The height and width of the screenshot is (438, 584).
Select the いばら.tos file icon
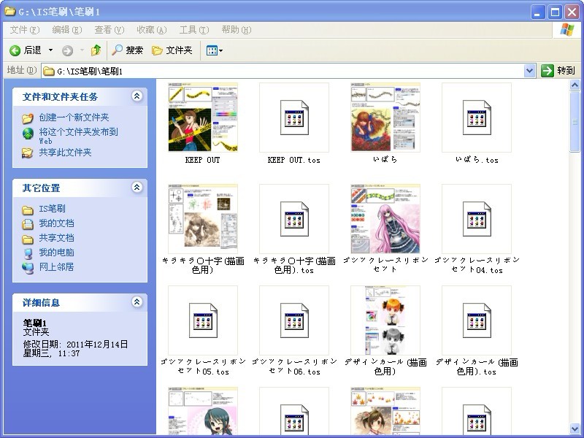pyautogui.click(x=477, y=118)
